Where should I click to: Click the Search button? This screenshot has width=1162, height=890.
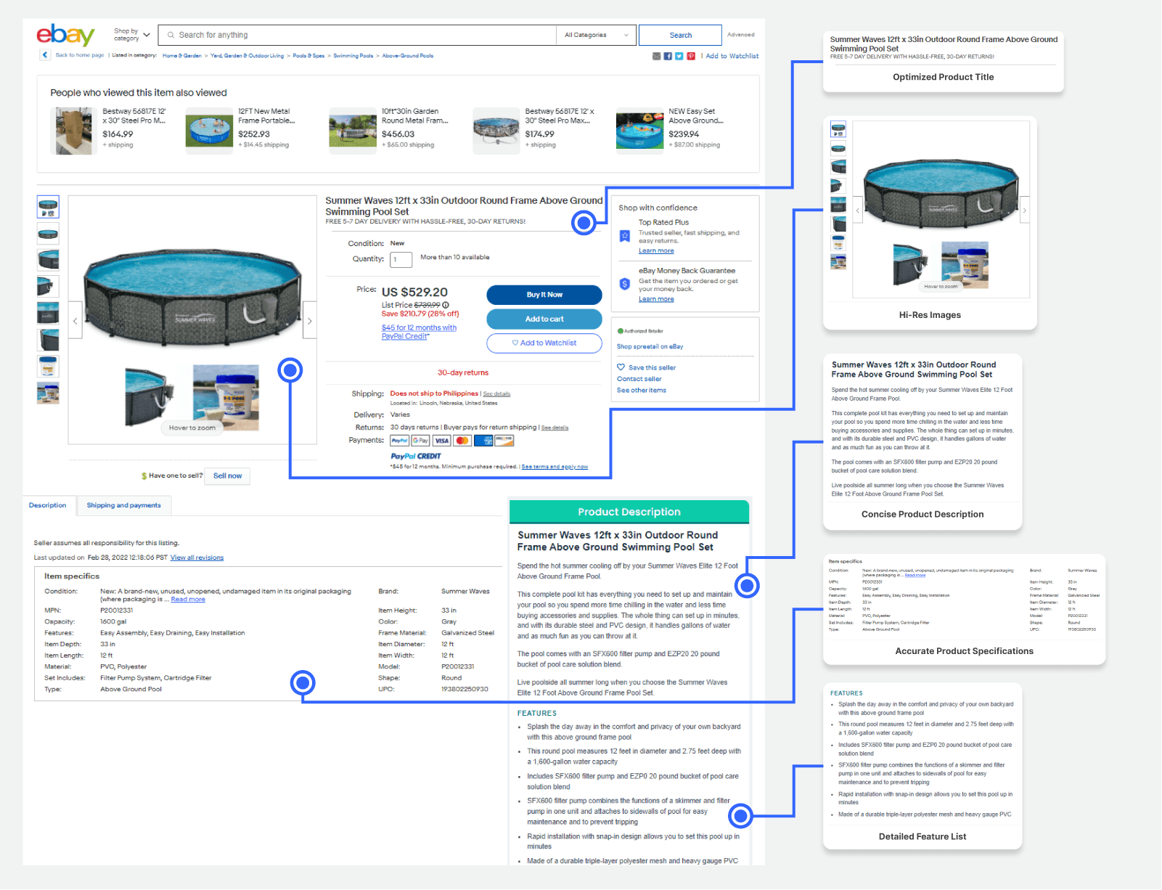tap(681, 35)
